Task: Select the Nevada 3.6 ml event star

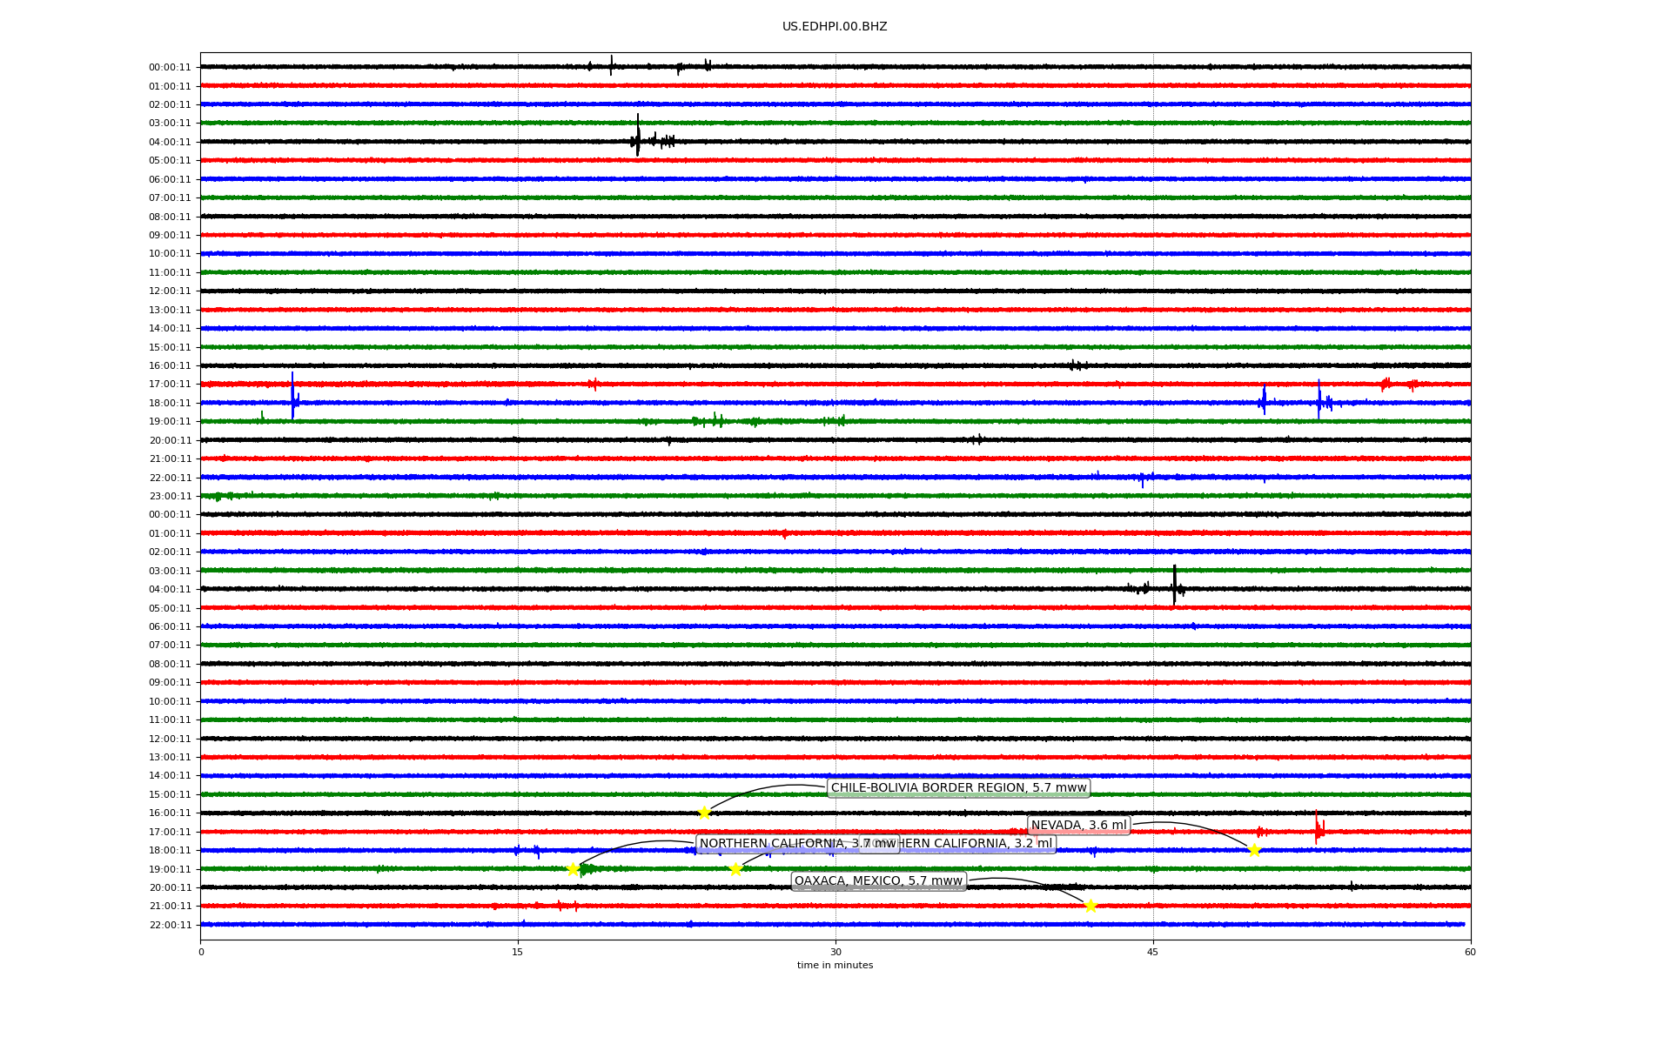Action: point(1254,850)
